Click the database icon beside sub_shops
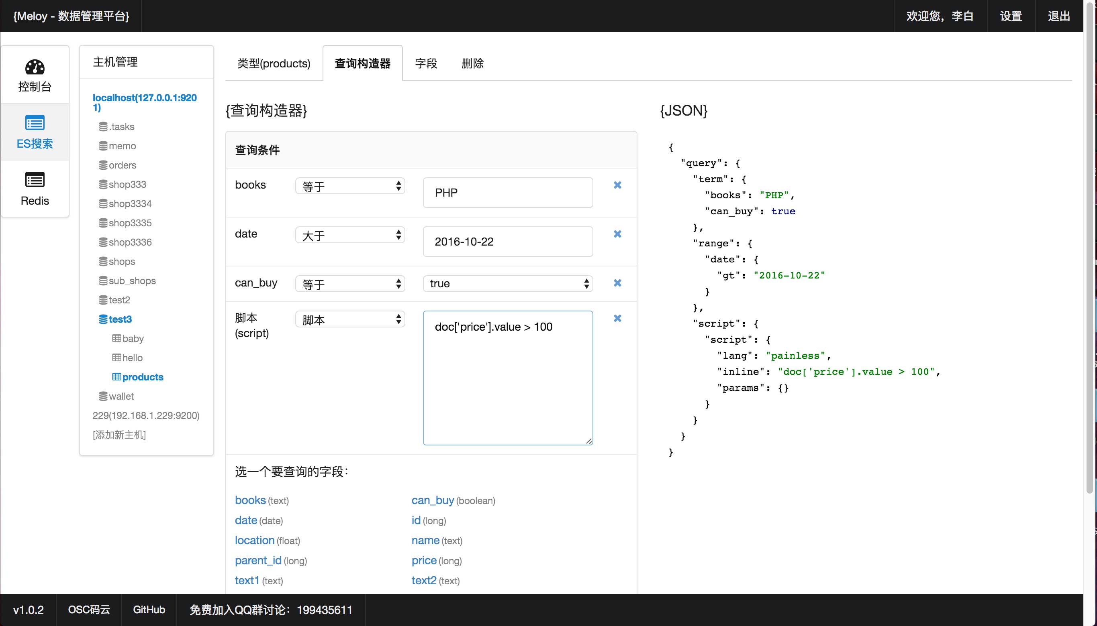Image resolution: width=1097 pixels, height=626 pixels. 103,281
